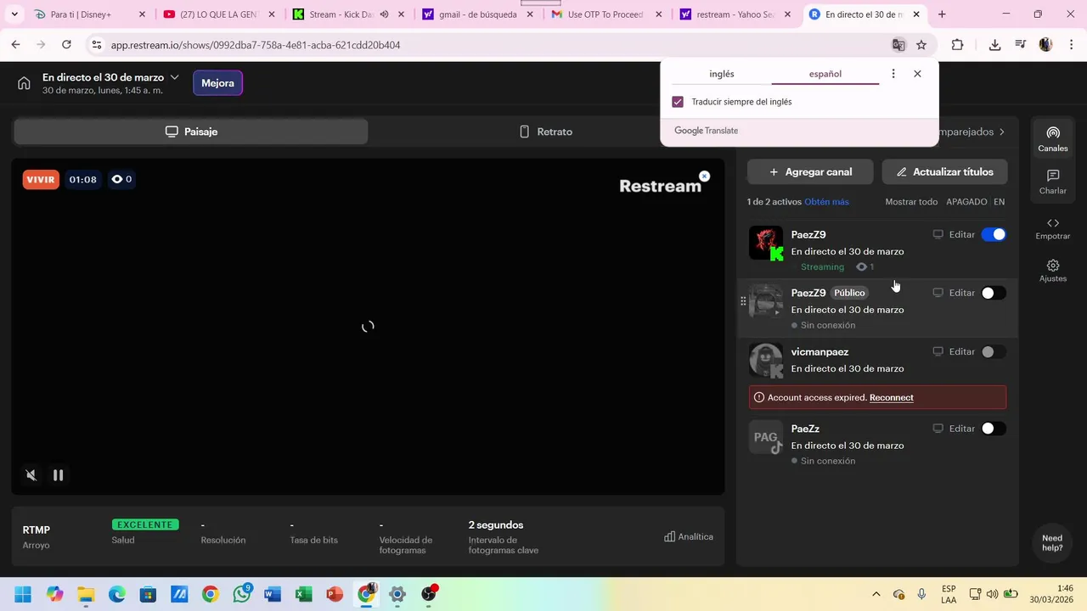Open Analítica chart link
The height and width of the screenshot is (611, 1087).
point(689,536)
